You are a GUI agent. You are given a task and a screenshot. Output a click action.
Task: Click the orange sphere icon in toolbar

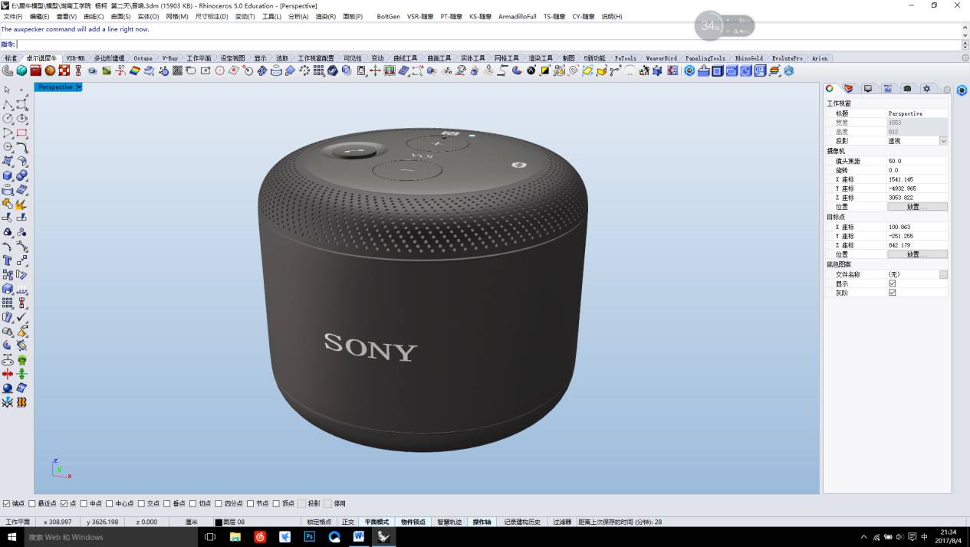(50, 70)
